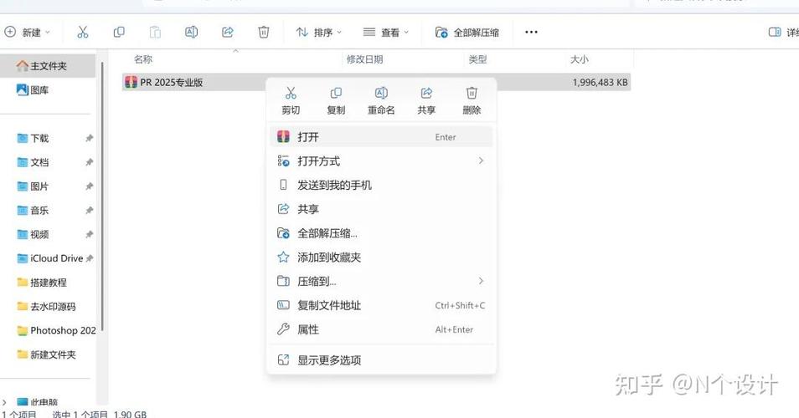799x418 pixels.
Task: Expand the 此电脑 tree node
Action: pyautogui.click(x=5, y=403)
